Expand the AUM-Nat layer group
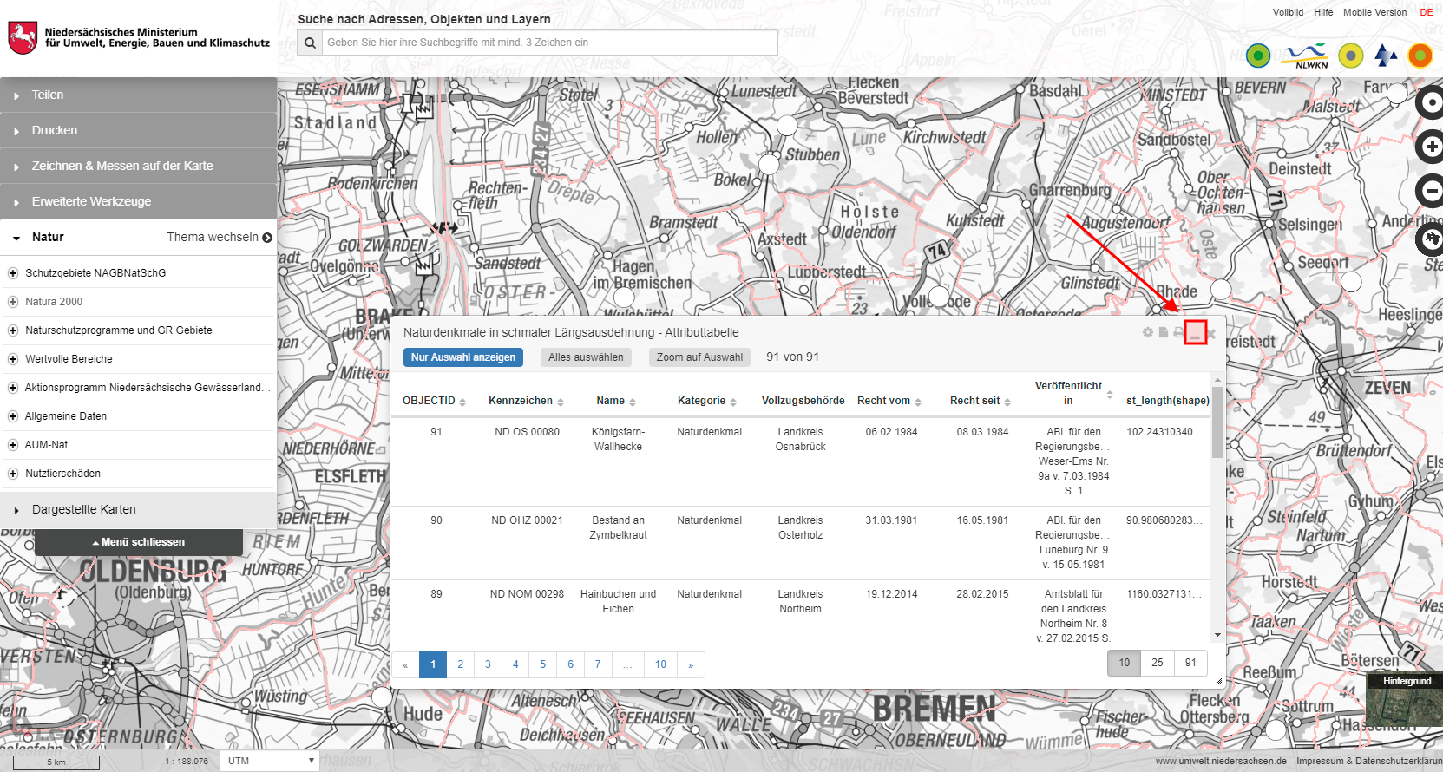This screenshot has width=1443, height=772. click(x=13, y=445)
